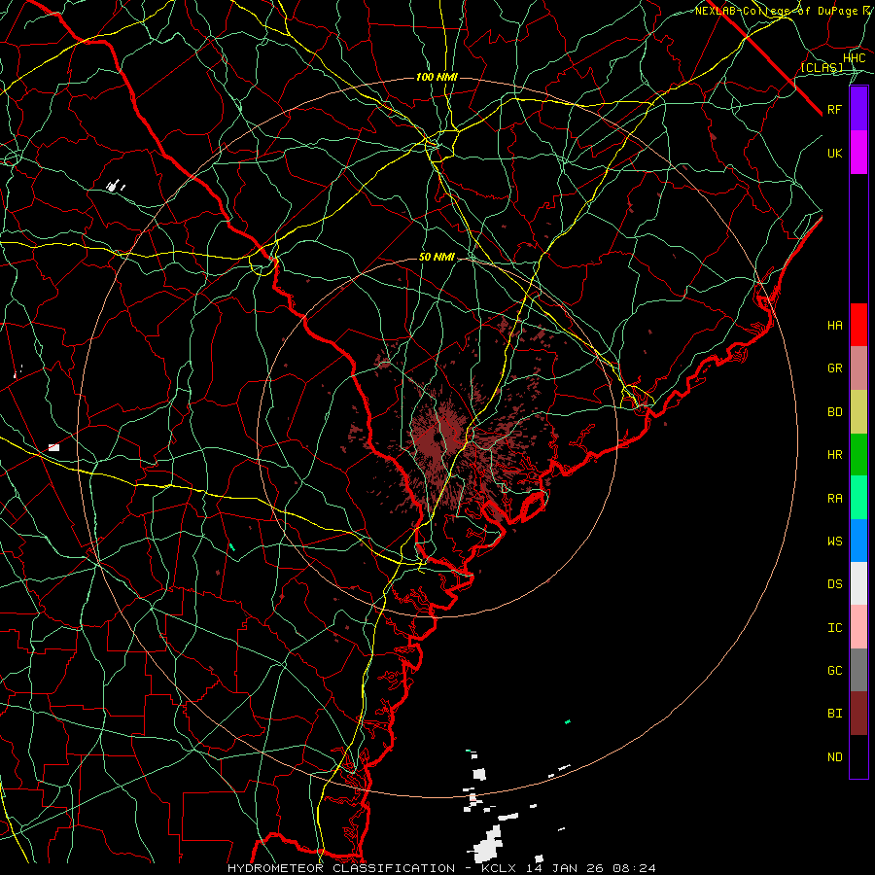Screen dimensions: 875x875
Task: Click the KCLX station identifier
Action: pyautogui.click(x=499, y=868)
